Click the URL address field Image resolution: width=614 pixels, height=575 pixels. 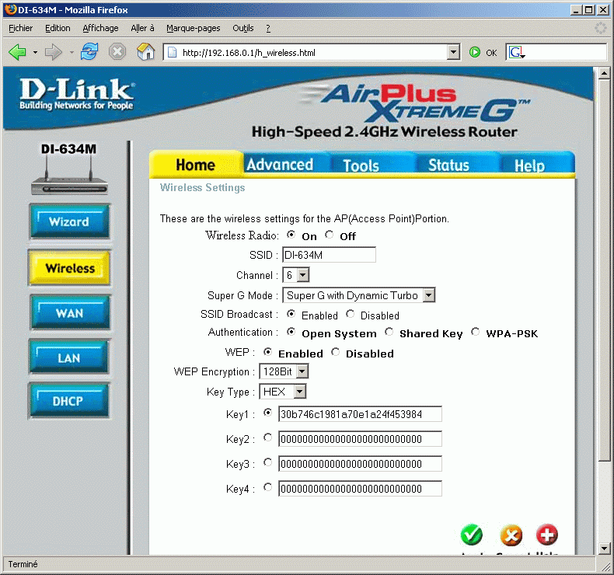tap(312, 53)
